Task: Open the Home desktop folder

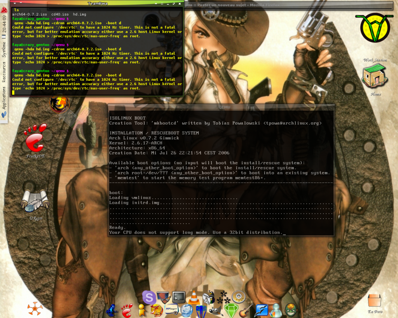Action: tap(375, 78)
